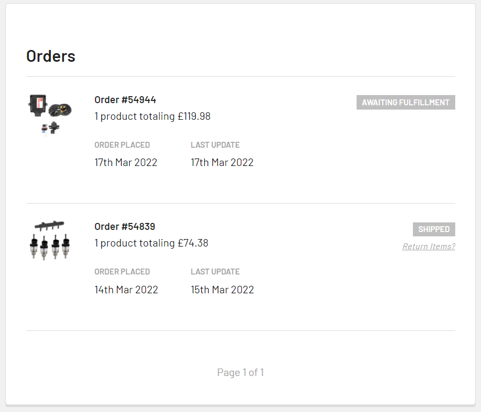
Task: Click the AWAITING FULFILLMENT status badge
Action: click(405, 102)
